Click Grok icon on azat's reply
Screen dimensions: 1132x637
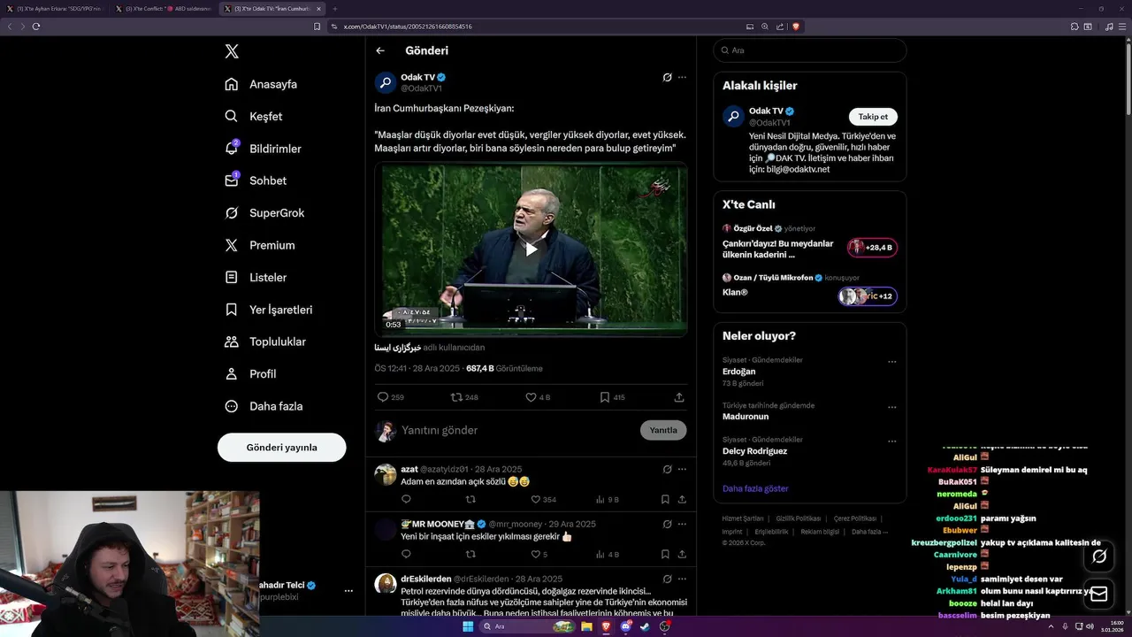(668, 469)
